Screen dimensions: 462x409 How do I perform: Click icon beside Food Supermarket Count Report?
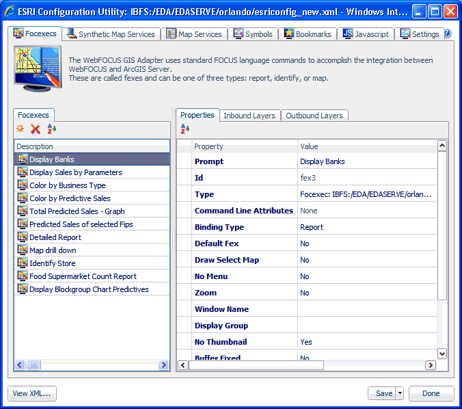23,276
